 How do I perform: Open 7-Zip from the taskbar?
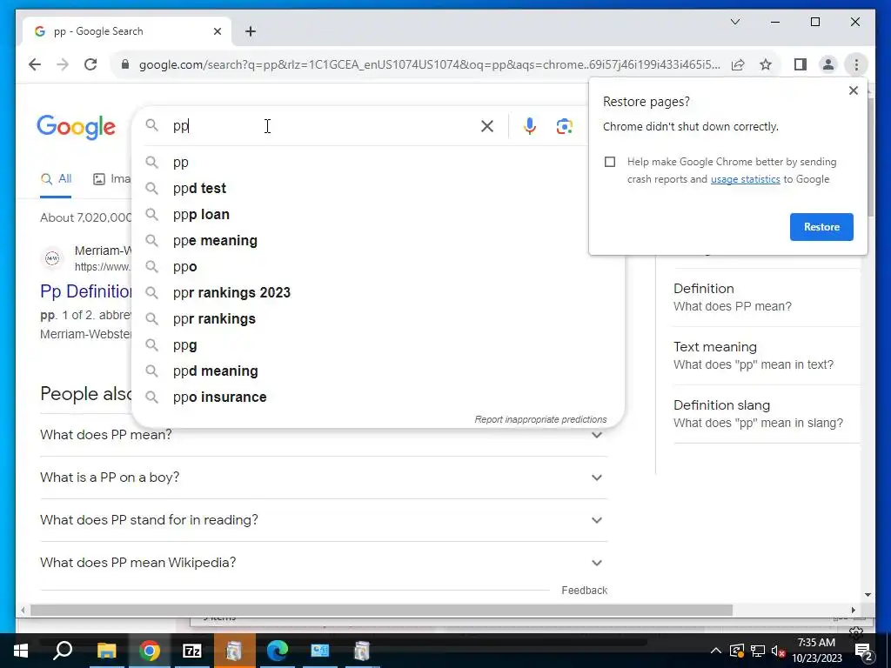[192, 651]
